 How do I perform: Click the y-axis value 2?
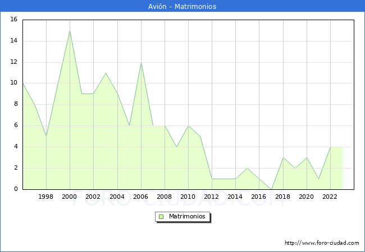pyautogui.click(x=16, y=168)
